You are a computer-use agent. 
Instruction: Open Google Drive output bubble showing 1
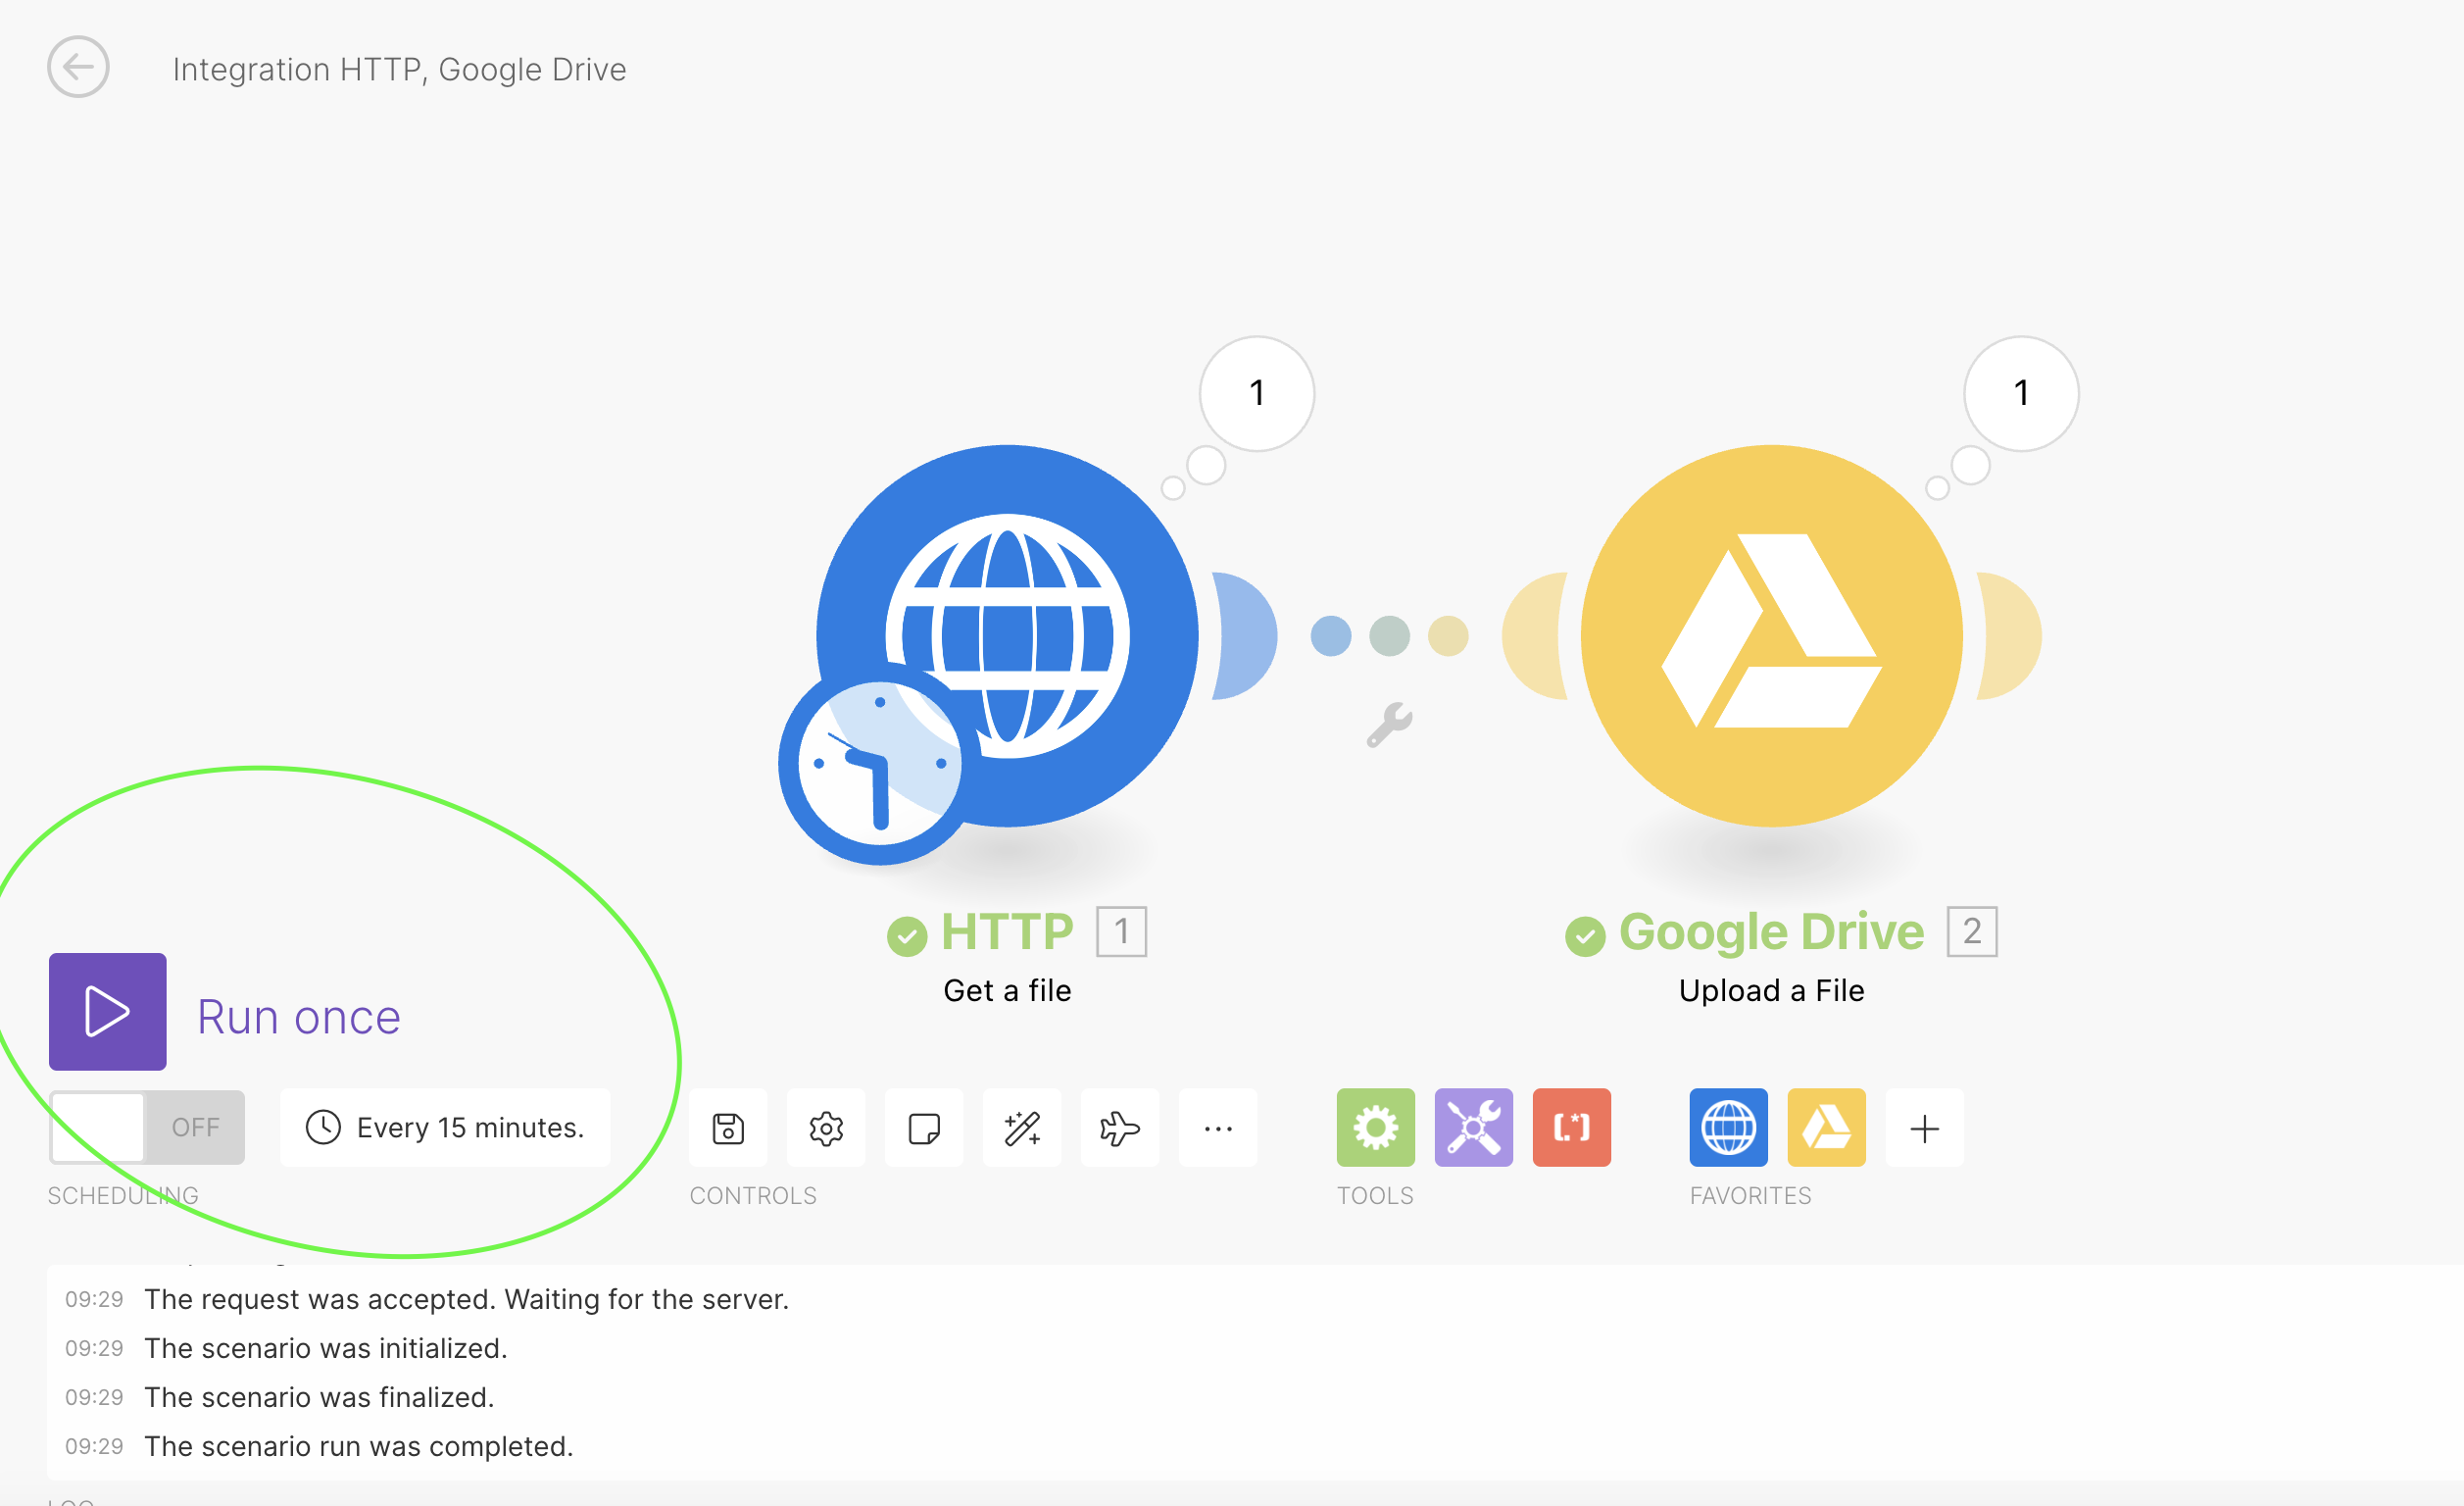point(2021,393)
